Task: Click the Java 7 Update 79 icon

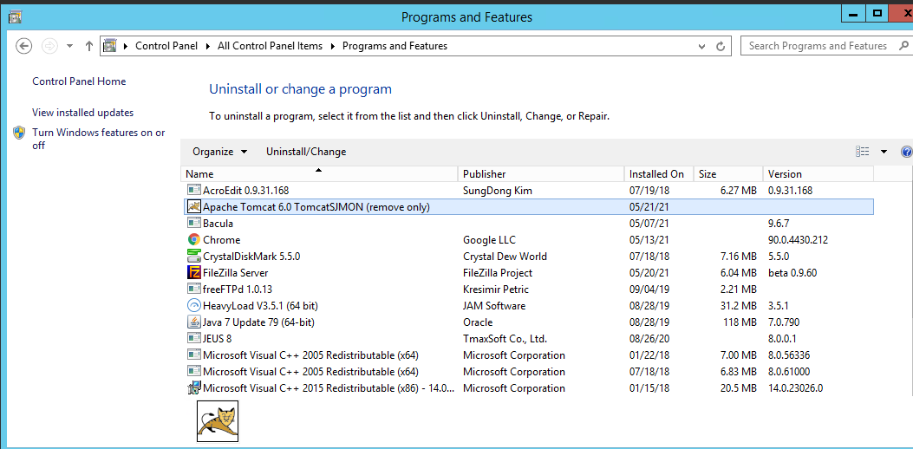Action: [x=194, y=322]
